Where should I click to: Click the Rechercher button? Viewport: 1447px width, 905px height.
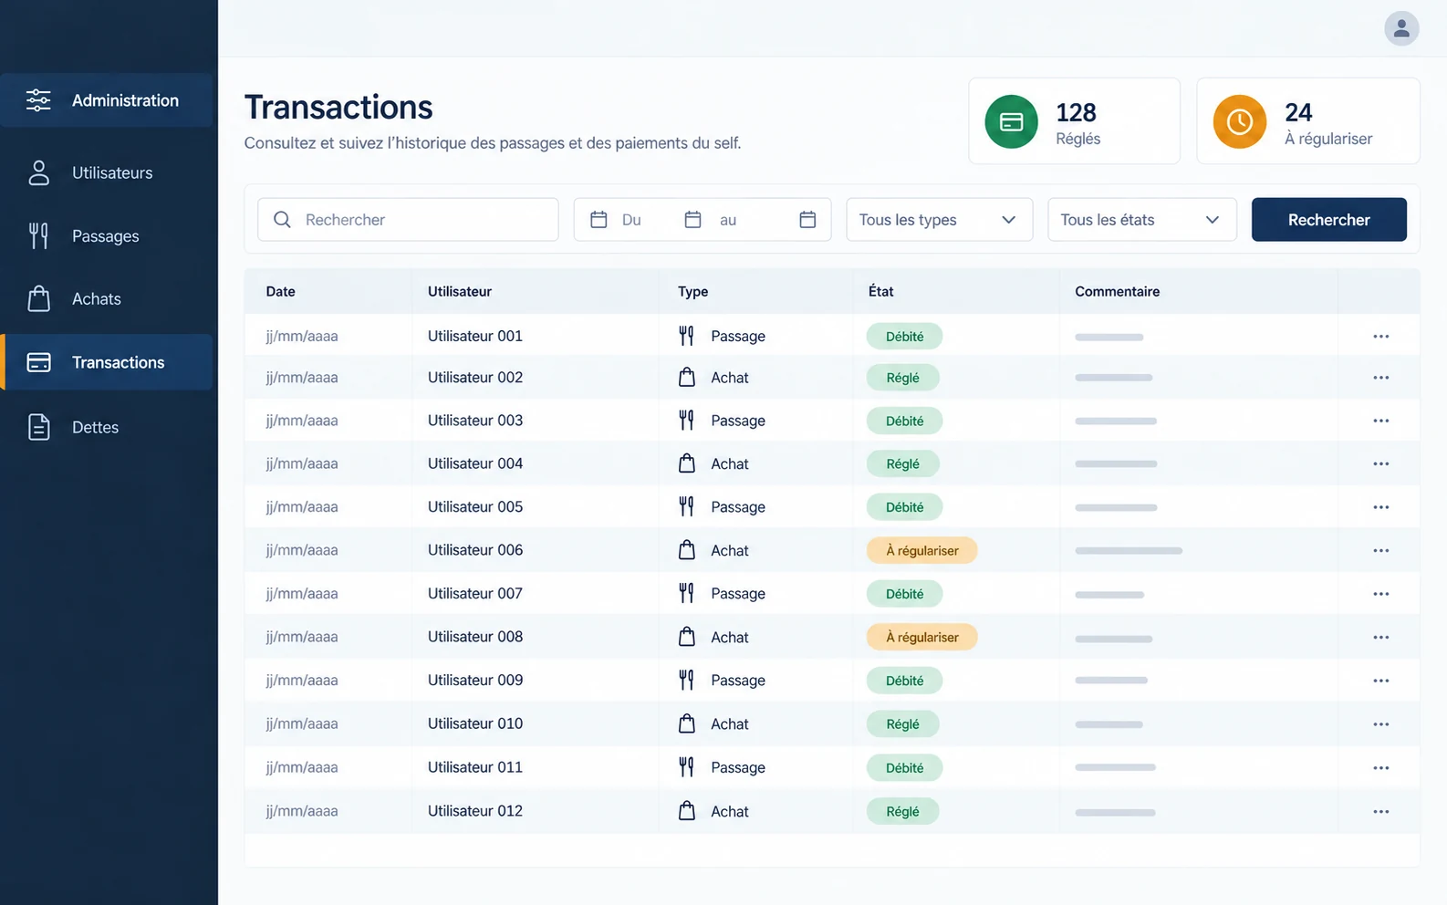[x=1328, y=220]
